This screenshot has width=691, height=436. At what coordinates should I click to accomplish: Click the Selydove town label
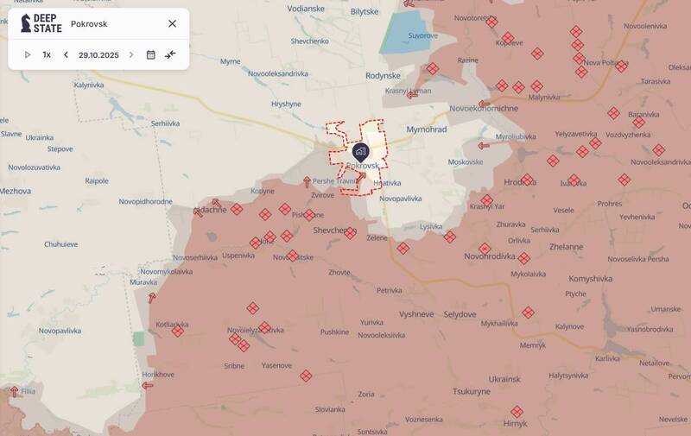click(x=460, y=314)
